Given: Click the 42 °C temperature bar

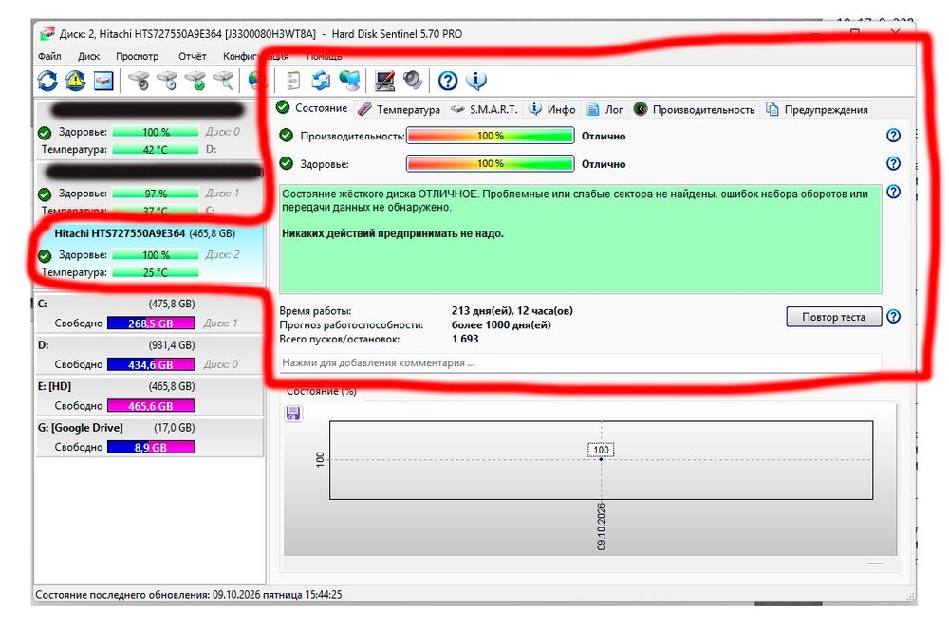Looking at the screenshot, I should tap(156, 149).
